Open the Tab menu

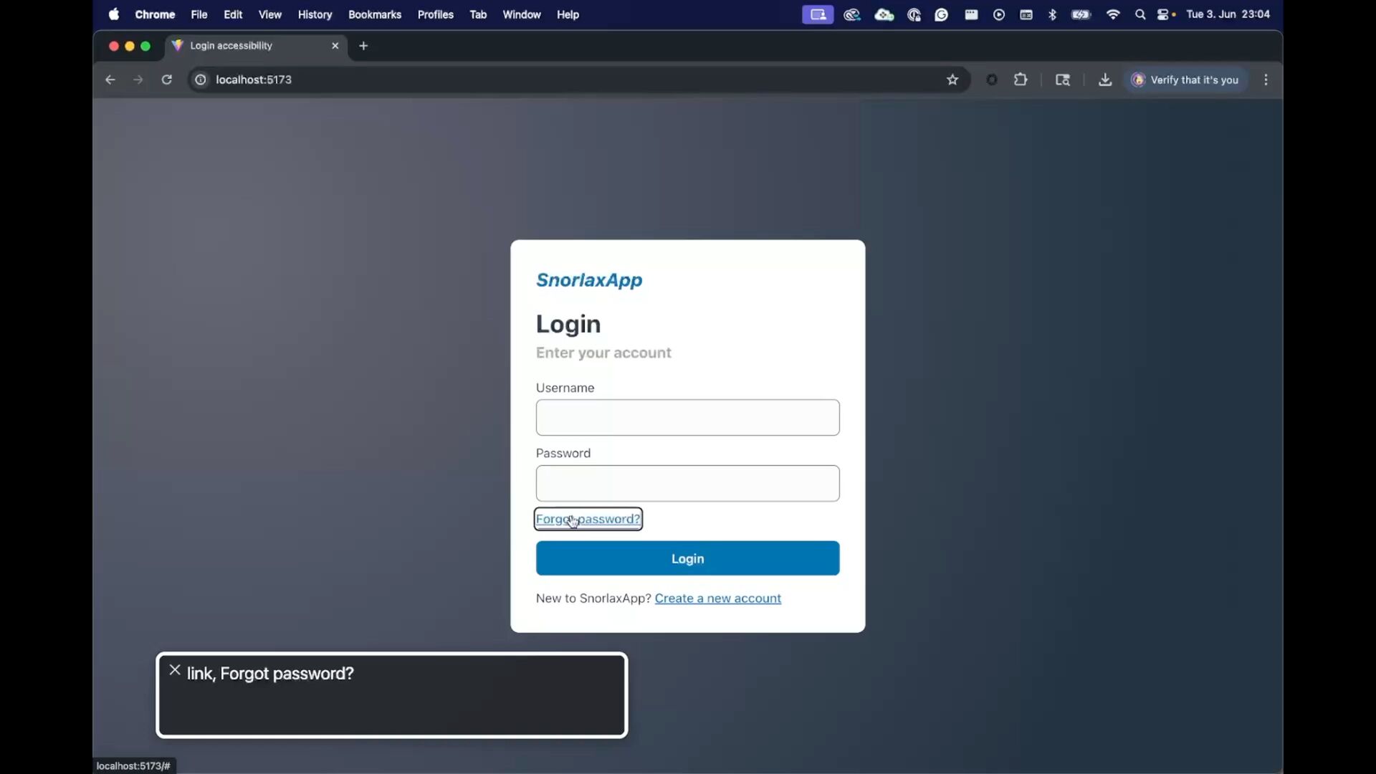point(478,14)
